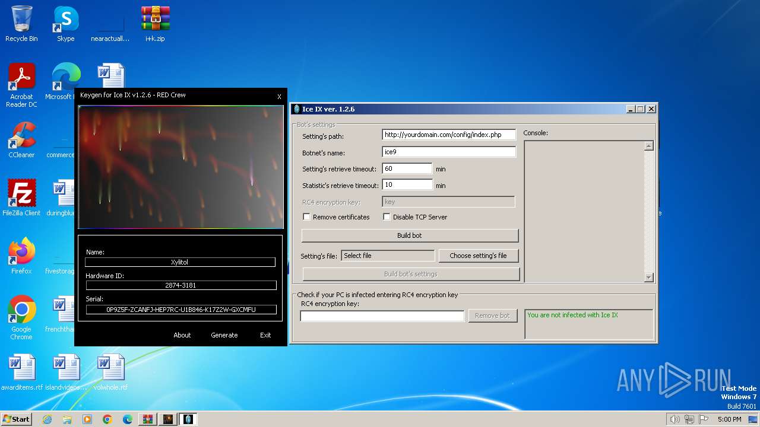Close the Ice IX window
Image resolution: width=760 pixels, height=427 pixels.
(x=651, y=109)
